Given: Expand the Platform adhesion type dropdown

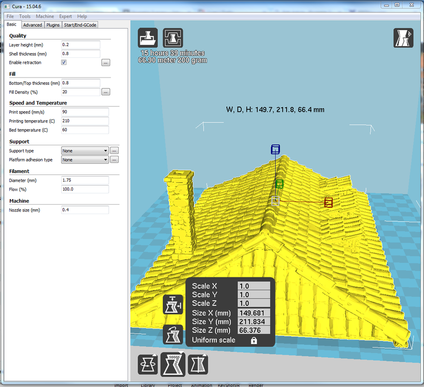Looking at the screenshot, I should pyautogui.click(x=85, y=160).
